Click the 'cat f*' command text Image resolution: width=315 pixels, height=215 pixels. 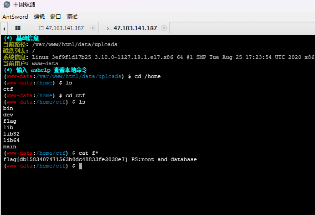pos(88,153)
